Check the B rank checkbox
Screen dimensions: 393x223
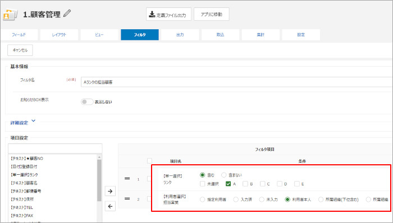(x=245, y=184)
